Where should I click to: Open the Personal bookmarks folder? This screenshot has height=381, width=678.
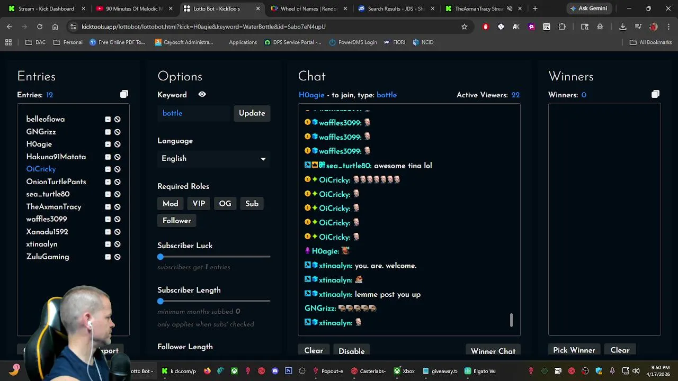tap(68, 42)
